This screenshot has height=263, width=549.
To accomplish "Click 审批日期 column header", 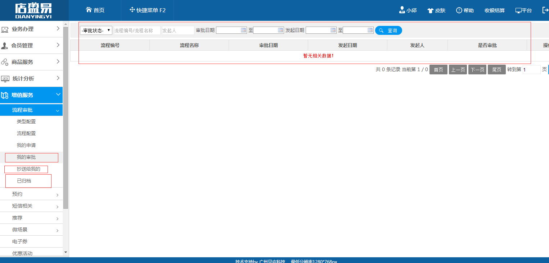I will 269,45.
